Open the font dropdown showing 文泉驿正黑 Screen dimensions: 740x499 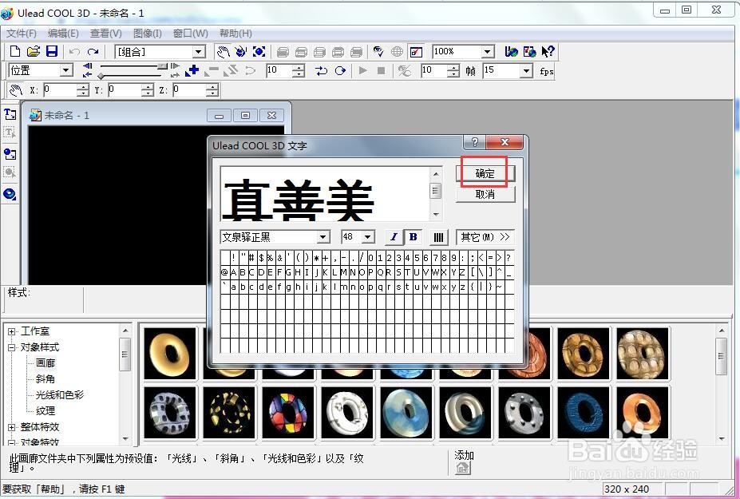[x=323, y=237]
